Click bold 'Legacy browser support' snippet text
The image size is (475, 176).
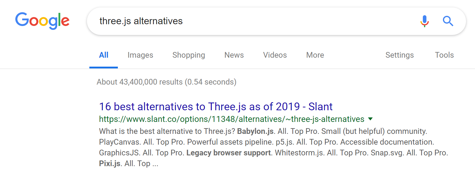click(x=229, y=153)
